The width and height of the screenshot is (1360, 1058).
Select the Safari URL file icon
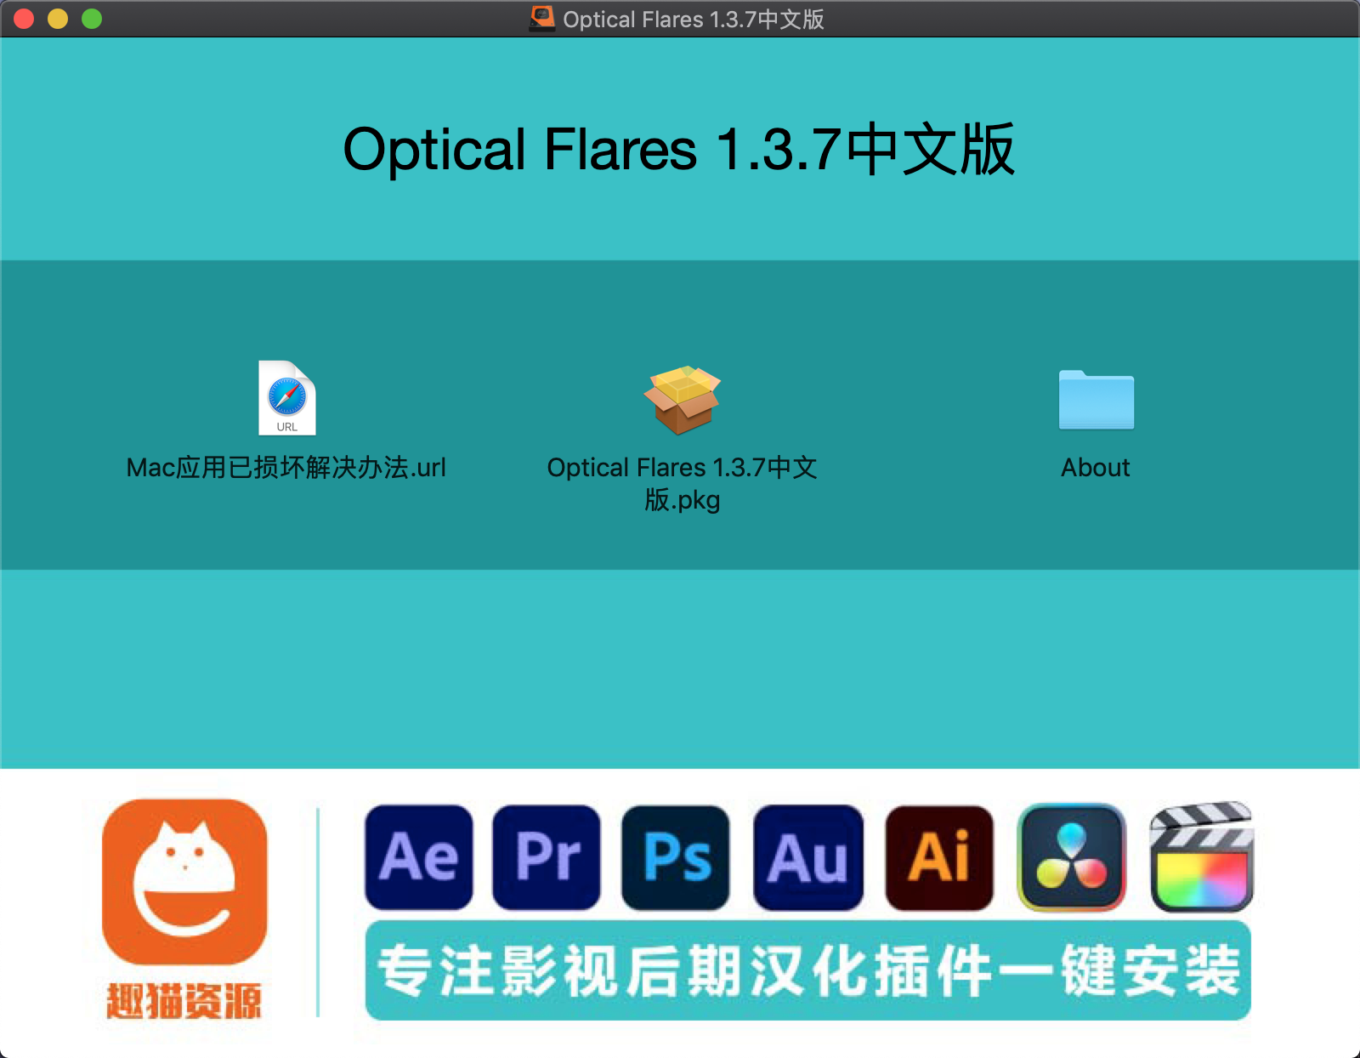[x=287, y=398]
